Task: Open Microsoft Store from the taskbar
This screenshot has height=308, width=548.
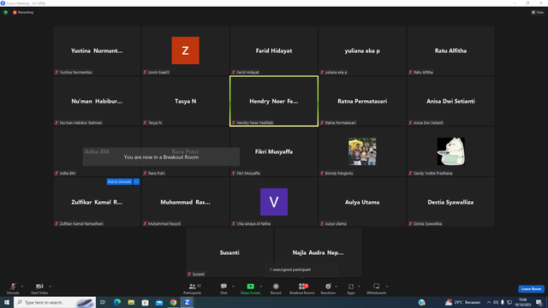Action: 145,302
